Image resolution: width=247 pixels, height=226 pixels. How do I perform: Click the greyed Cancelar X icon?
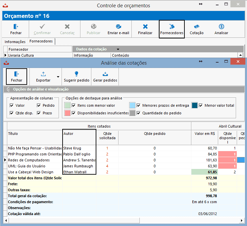[67, 26]
